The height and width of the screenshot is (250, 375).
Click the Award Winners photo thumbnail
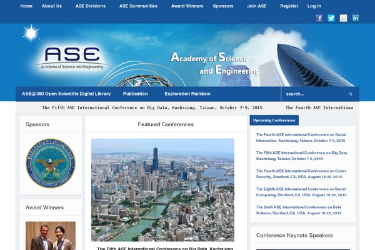tap(51, 236)
